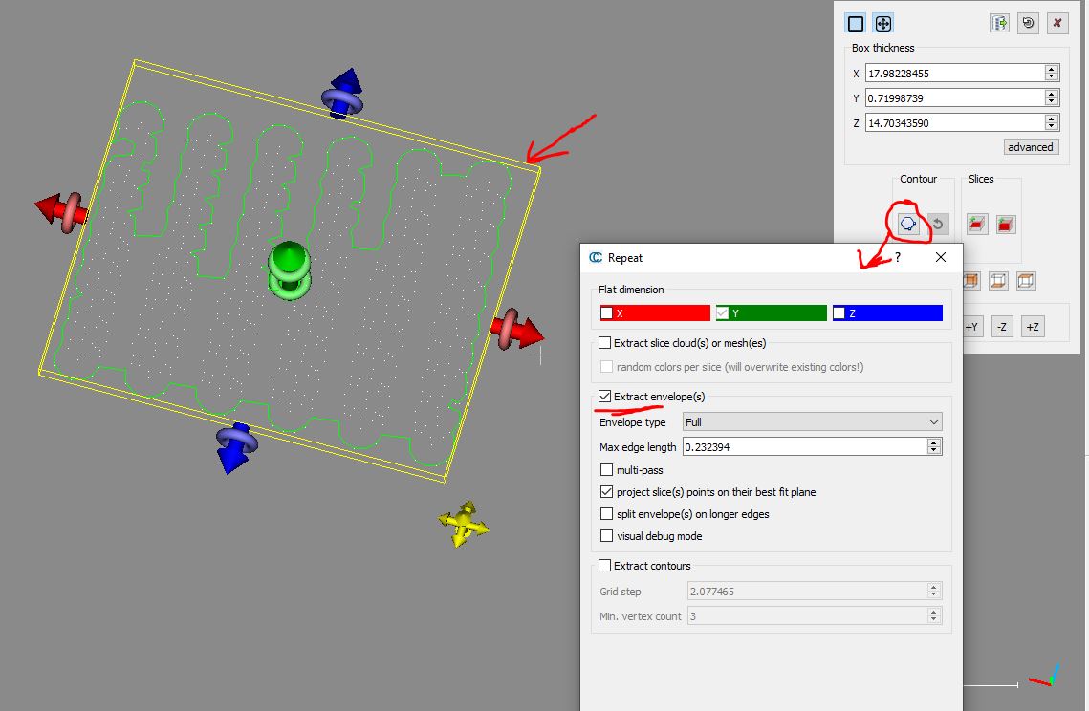Toggle the clipping box visibility icon
Viewport: 1089px width, 711px height.
click(856, 24)
